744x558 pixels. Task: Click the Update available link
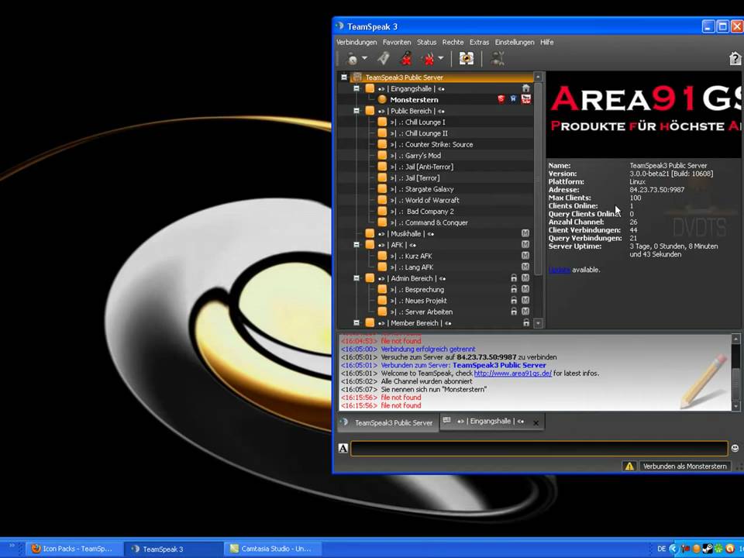coord(558,270)
